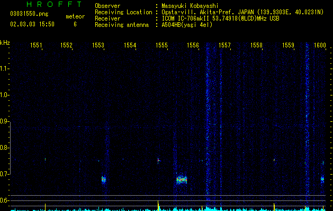This screenshot has height=211, width=333.
Task: Click the 1554 time axis label
Action: [130, 45]
